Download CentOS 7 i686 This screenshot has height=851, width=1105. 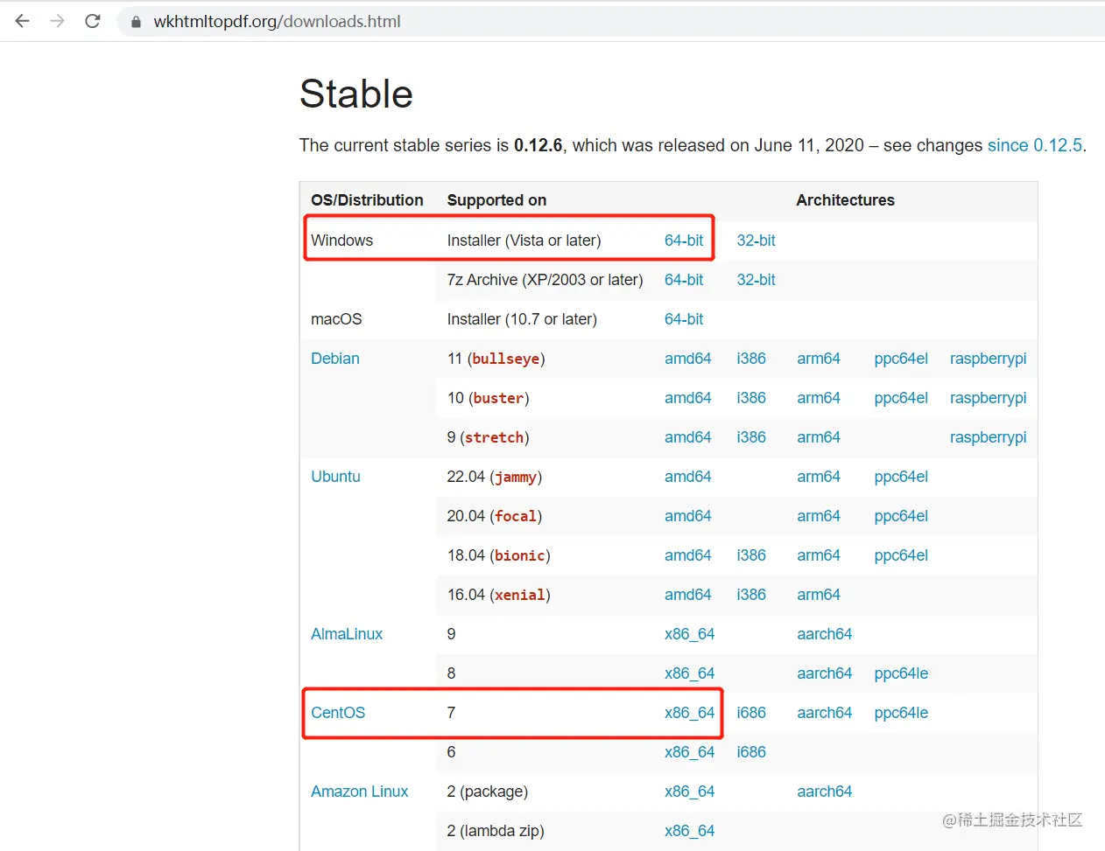[751, 713]
